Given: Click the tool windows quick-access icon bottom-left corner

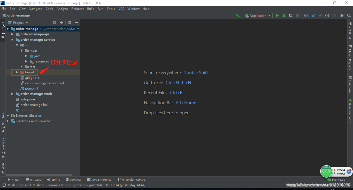Looking at the screenshot, I should click(4, 185).
